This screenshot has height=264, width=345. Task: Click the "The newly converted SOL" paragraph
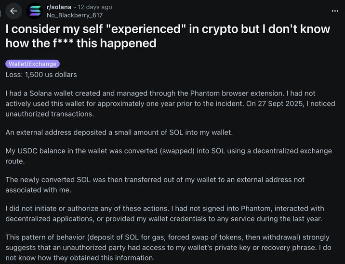(x=155, y=185)
